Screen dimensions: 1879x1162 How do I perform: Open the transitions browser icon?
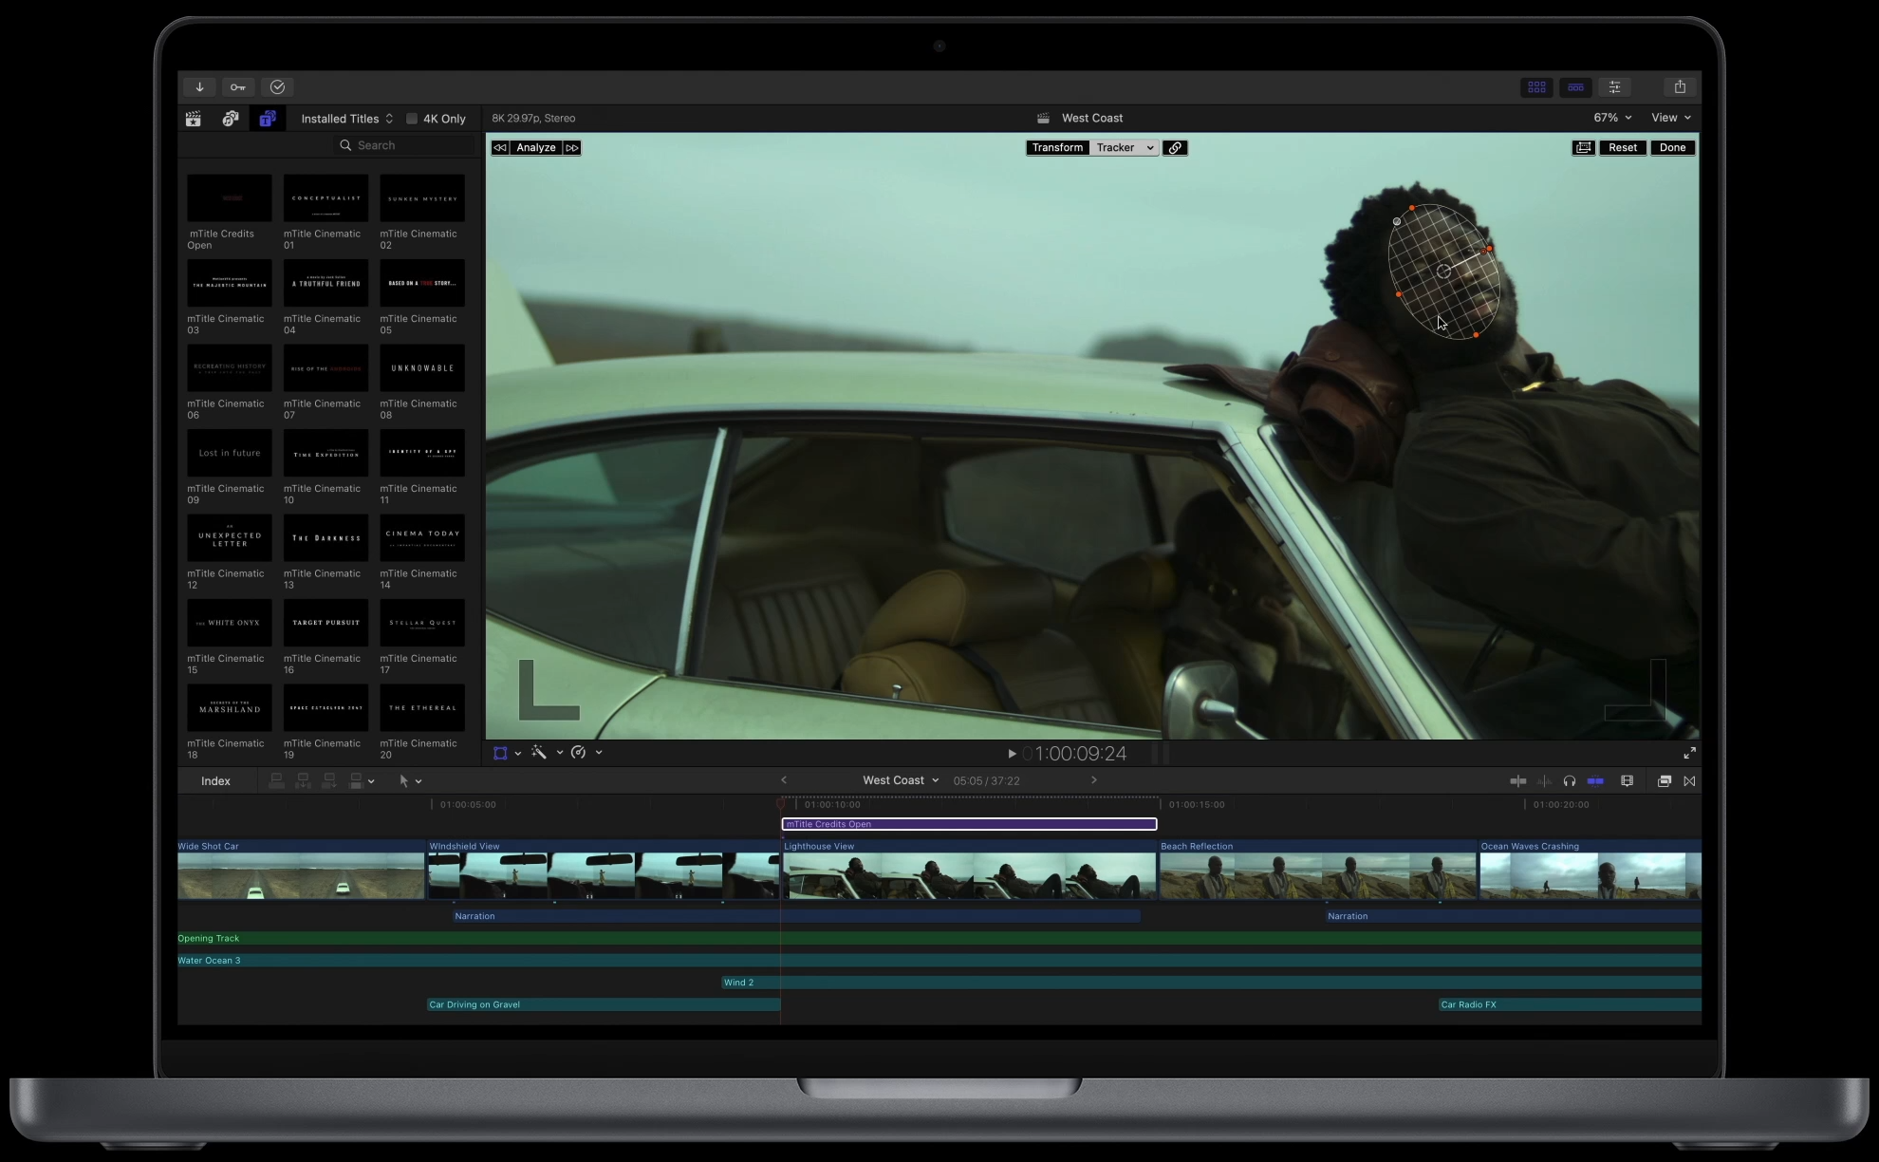[1689, 781]
